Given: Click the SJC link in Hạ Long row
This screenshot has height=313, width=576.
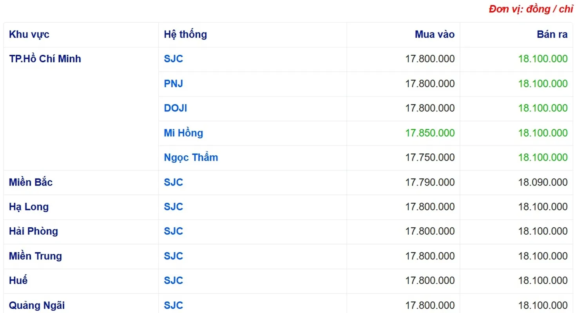Looking at the screenshot, I should click(x=173, y=207).
